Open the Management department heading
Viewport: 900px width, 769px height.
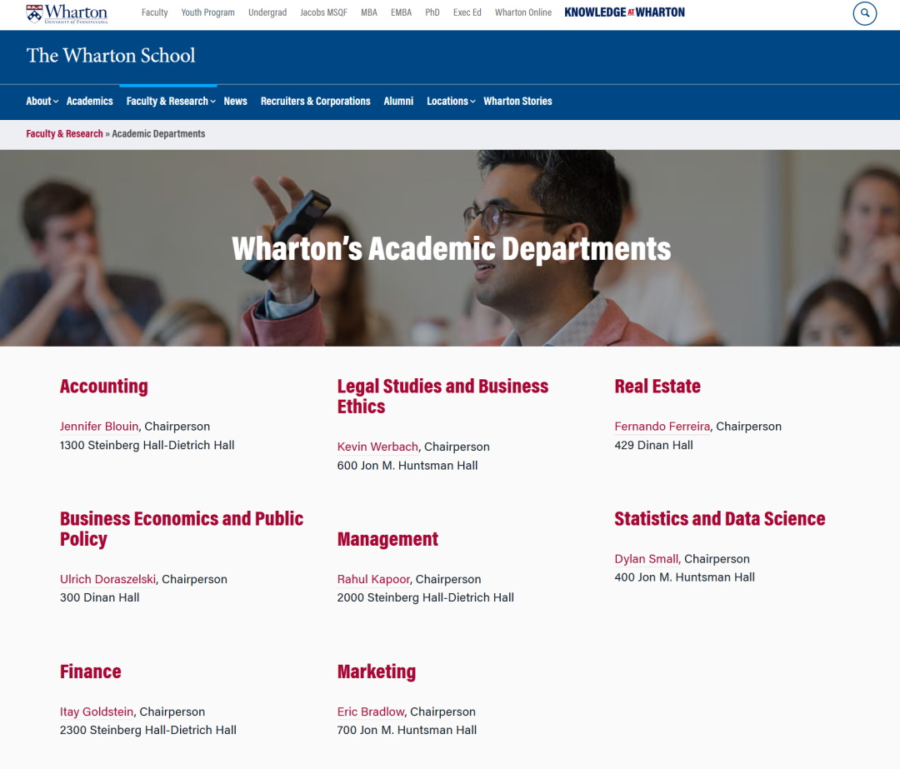pyautogui.click(x=388, y=539)
